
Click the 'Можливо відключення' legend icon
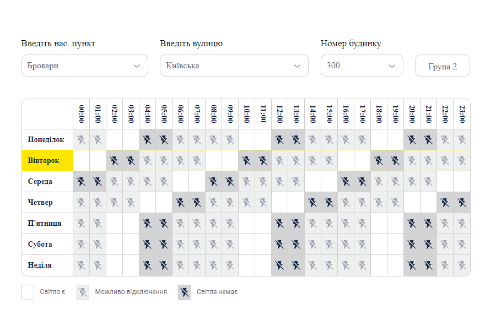83,292
